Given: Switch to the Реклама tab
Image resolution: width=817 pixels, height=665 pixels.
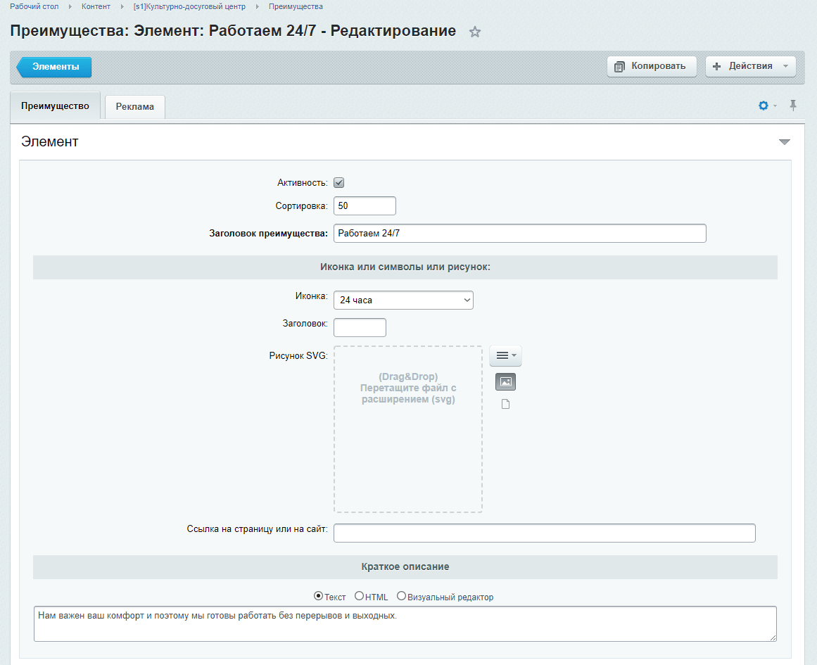Looking at the screenshot, I should pyautogui.click(x=135, y=107).
